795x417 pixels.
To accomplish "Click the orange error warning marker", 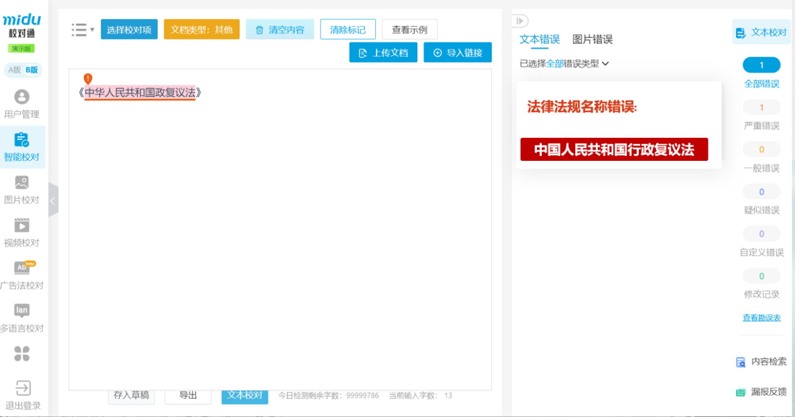I will [x=88, y=78].
